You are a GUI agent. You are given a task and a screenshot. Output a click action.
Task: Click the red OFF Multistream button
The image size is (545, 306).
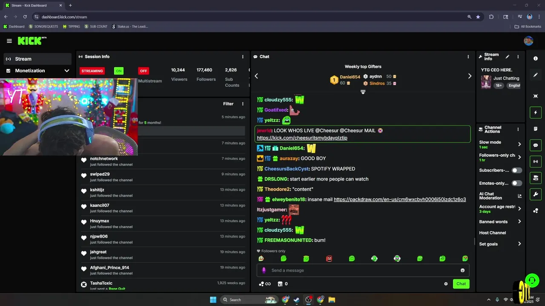(143, 71)
